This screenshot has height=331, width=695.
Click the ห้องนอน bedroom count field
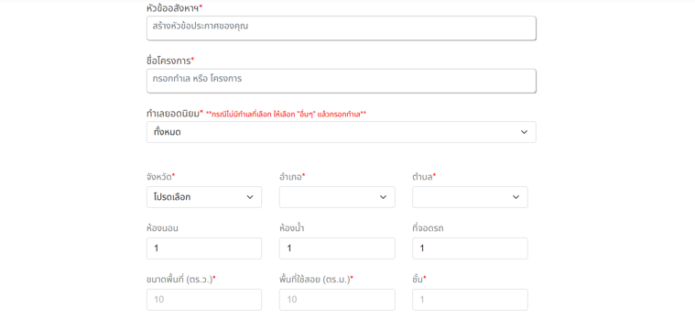click(204, 248)
